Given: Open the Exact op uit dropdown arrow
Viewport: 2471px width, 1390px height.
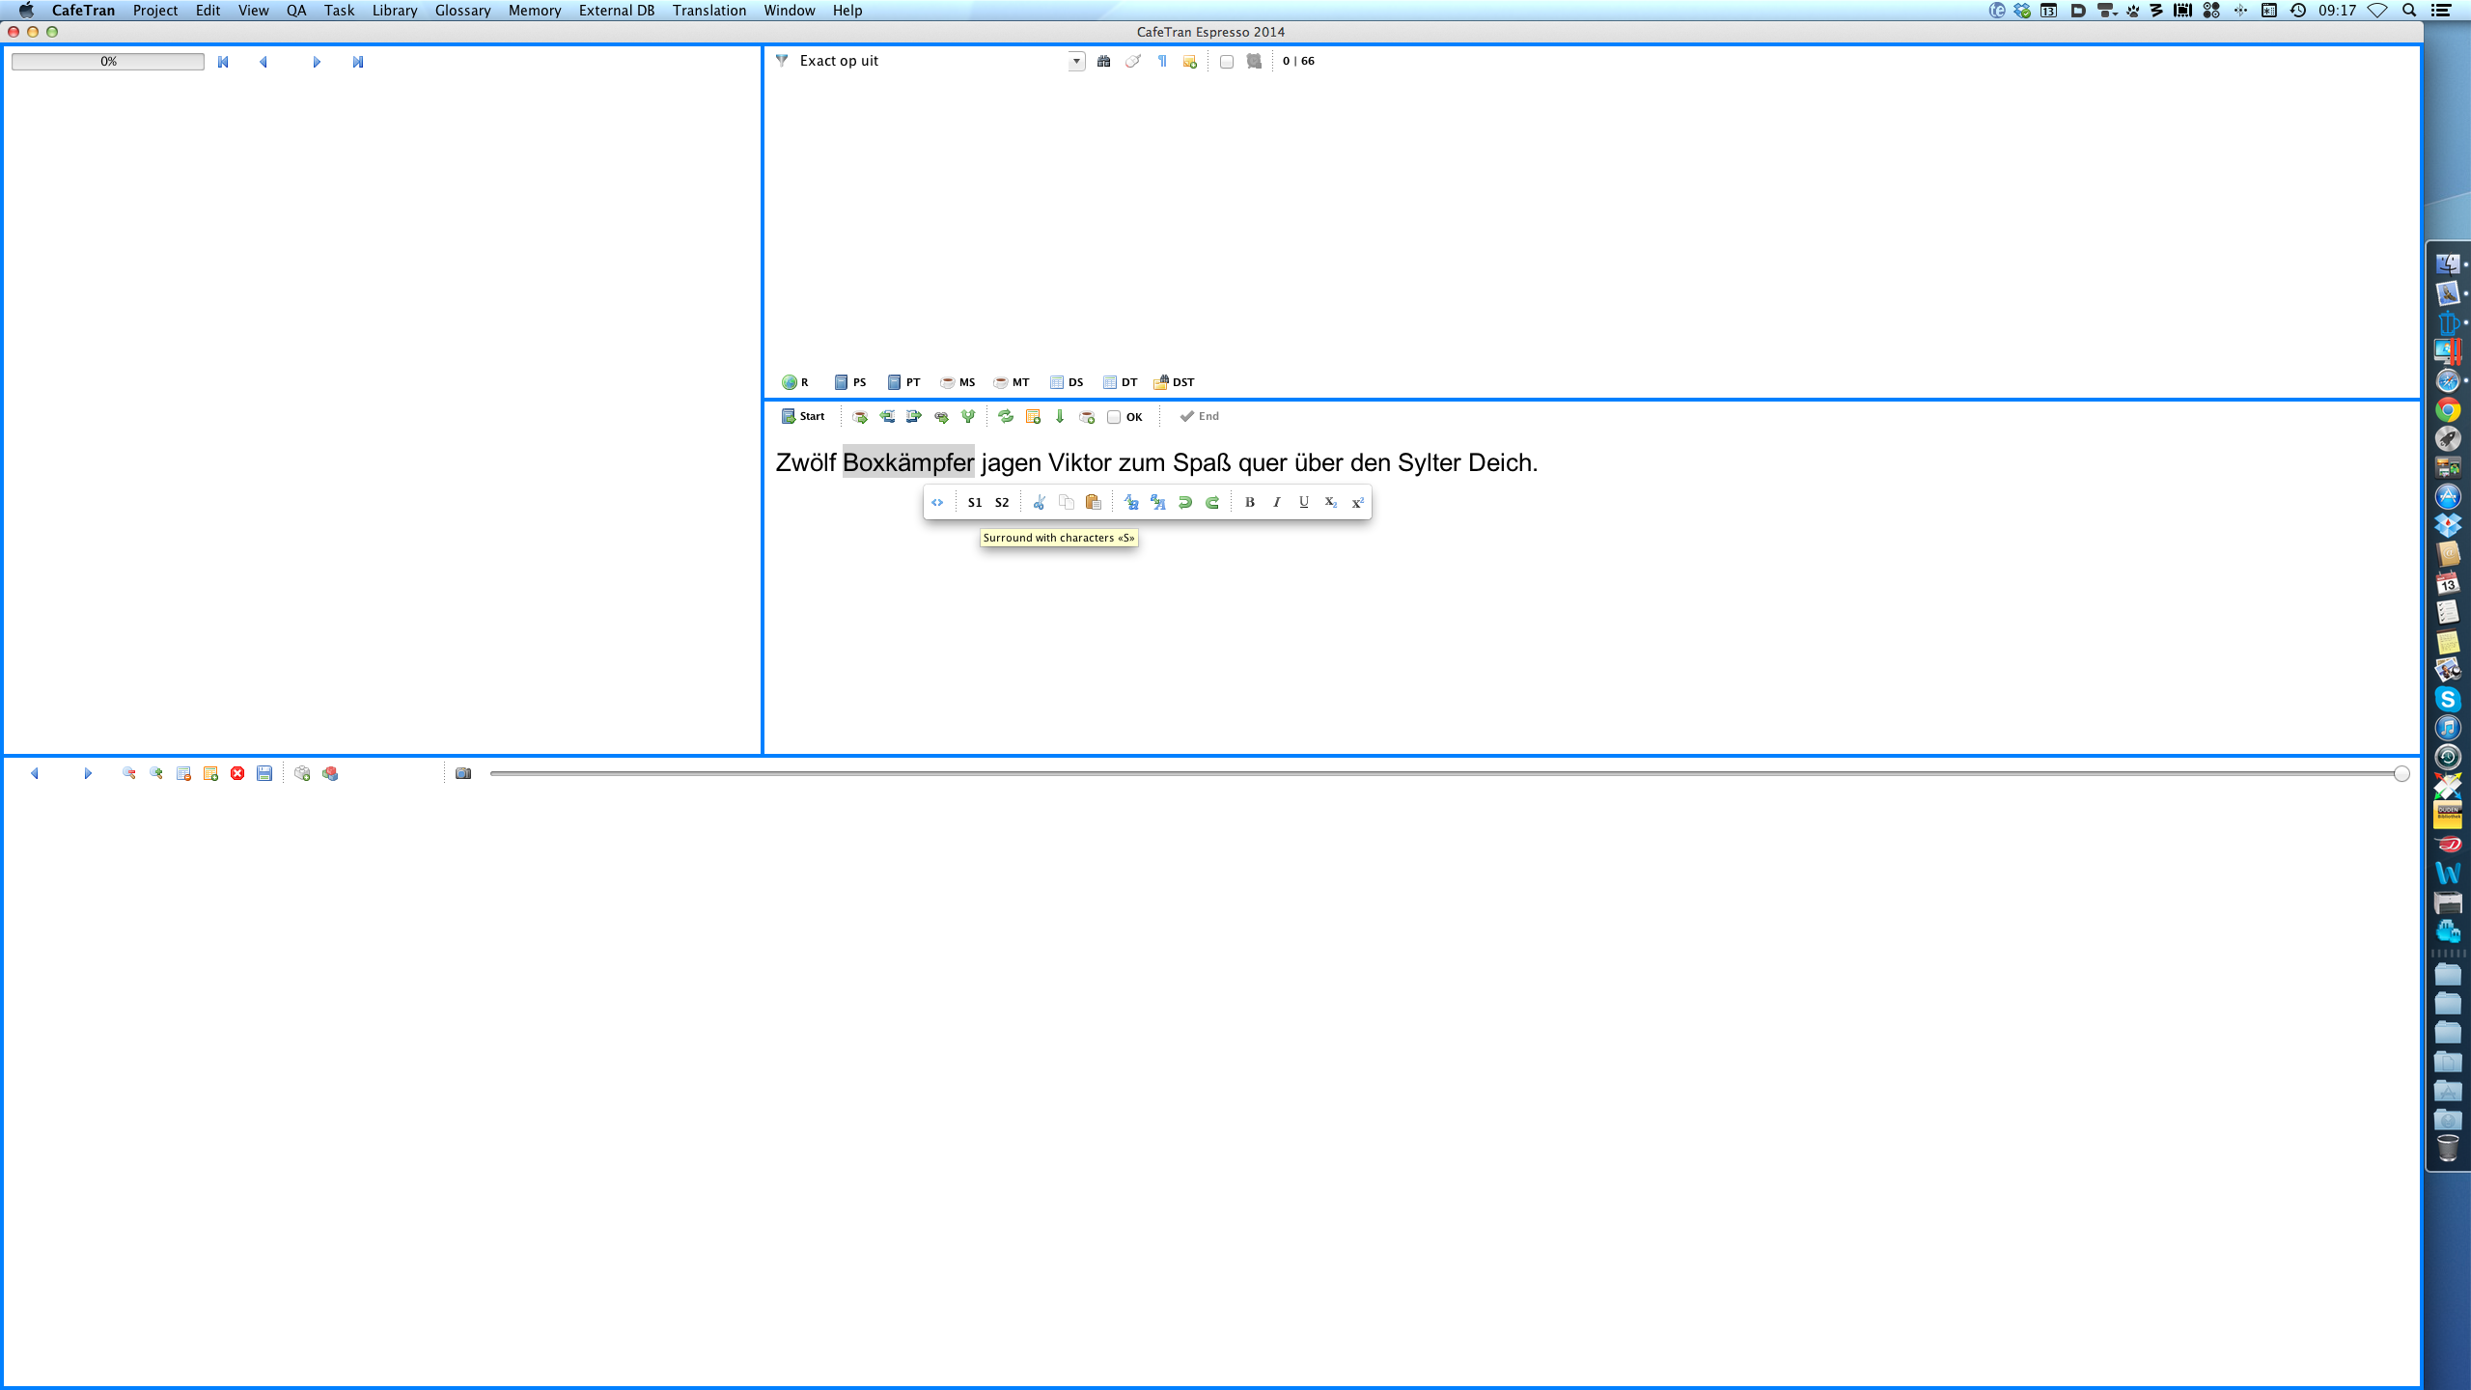Looking at the screenshot, I should click(1076, 61).
